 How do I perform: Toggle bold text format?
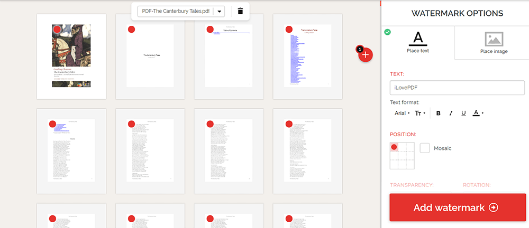point(438,113)
